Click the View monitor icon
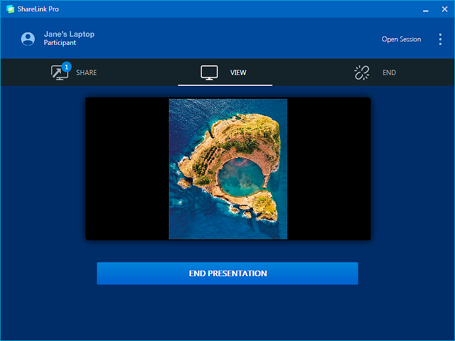The width and height of the screenshot is (455, 341). pos(209,73)
